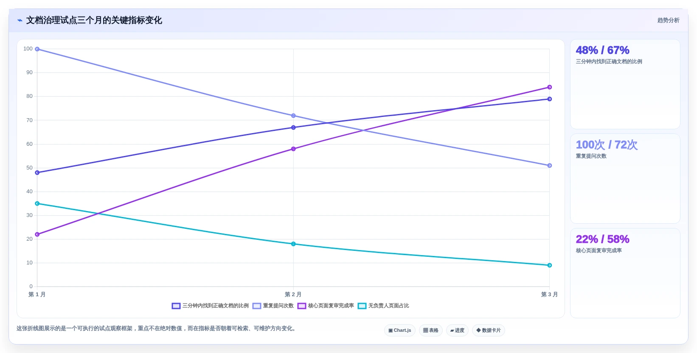Click the 第 3 月 cyan point at 9
Screen dimensions: 697x353
click(x=549, y=265)
